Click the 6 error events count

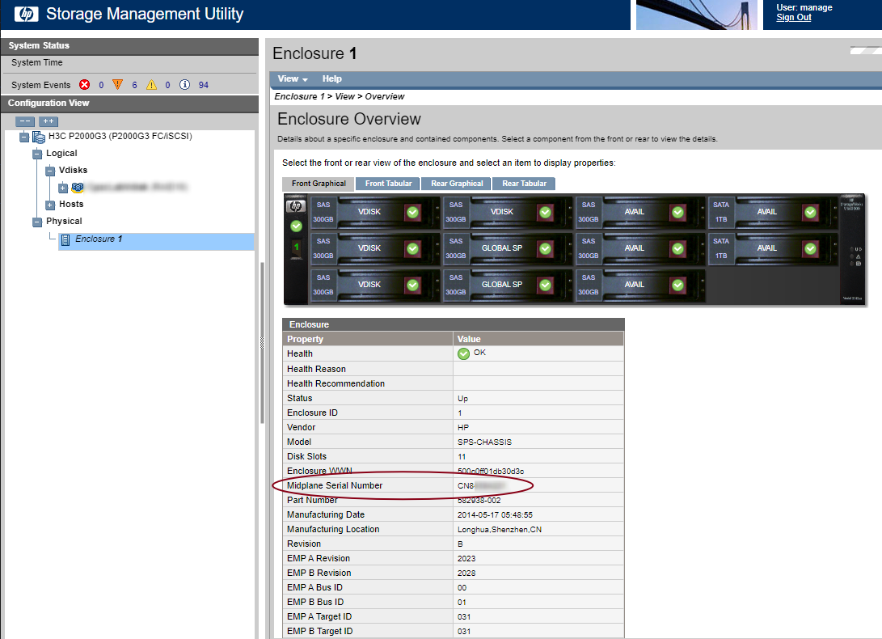click(134, 85)
